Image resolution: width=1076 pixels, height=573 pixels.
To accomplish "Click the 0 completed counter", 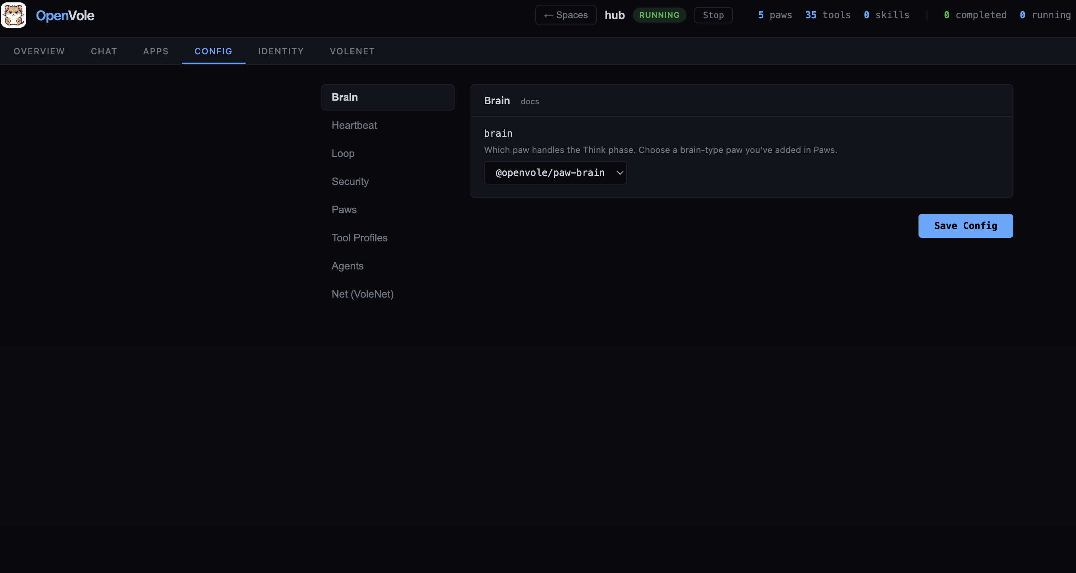I will (975, 15).
